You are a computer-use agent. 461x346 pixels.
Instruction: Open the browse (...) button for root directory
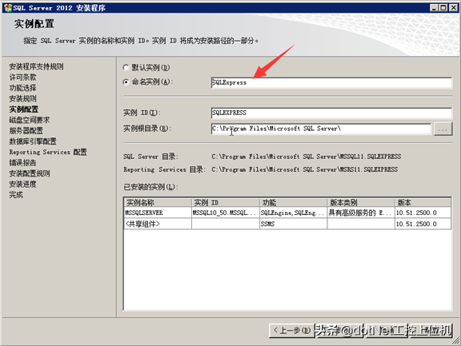443,129
